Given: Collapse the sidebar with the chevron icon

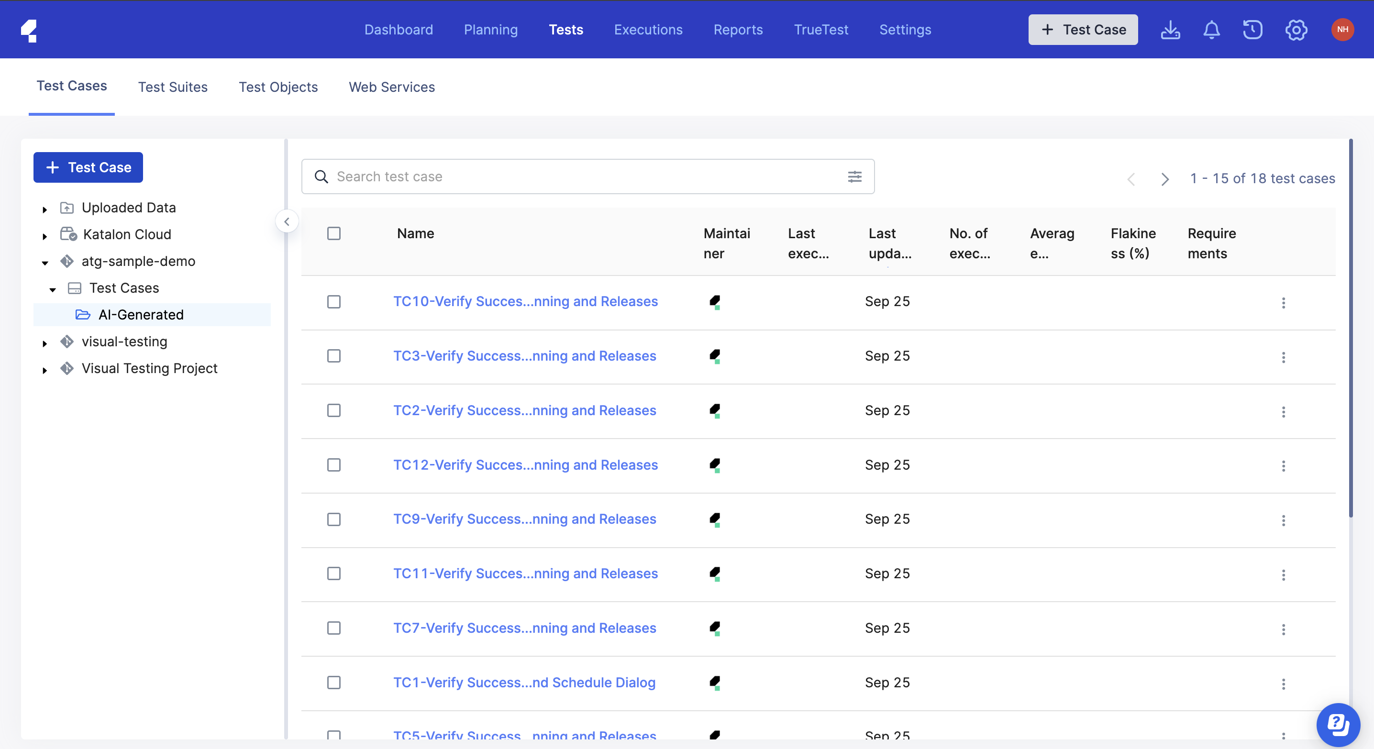Looking at the screenshot, I should click(x=287, y=221).
